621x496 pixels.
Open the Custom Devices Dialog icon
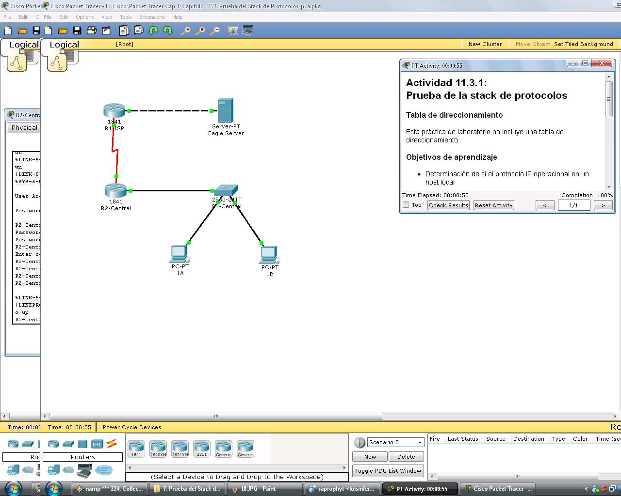click(x=247, y=31)
